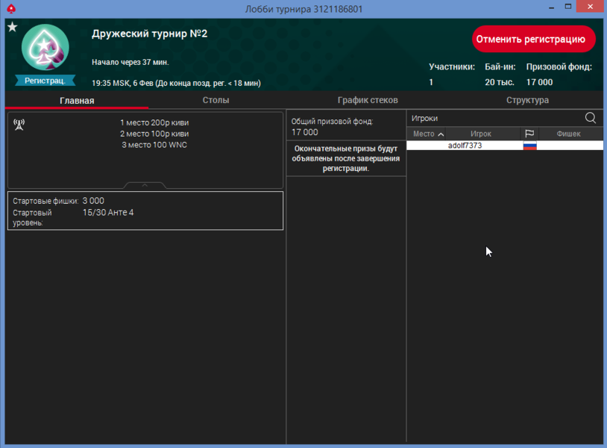Open player search with magnifier icon

click(x=590, y=118)
